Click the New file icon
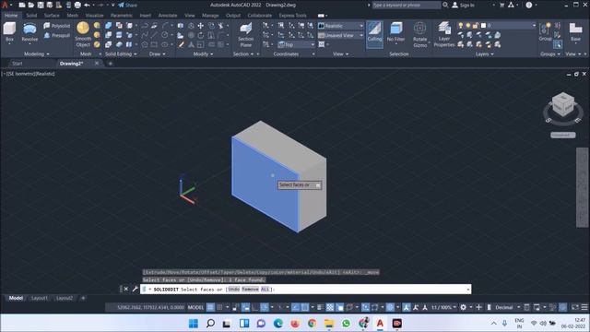This screenshot has width=590, height=332. 22,5
